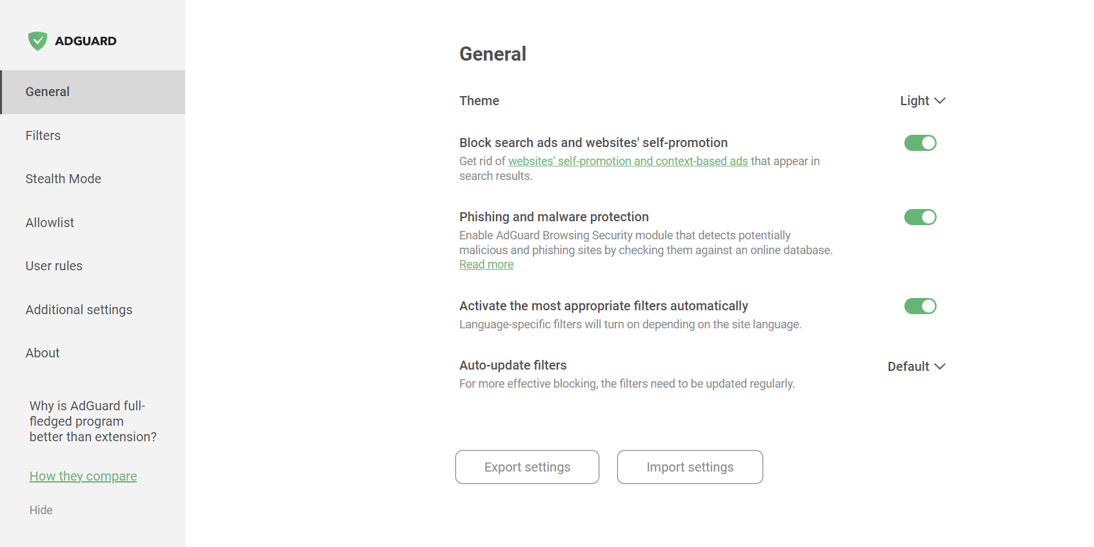The height and width of the screenshot is (547, 1094).
Task: Open the About page
Action: (x=43, y=353)
